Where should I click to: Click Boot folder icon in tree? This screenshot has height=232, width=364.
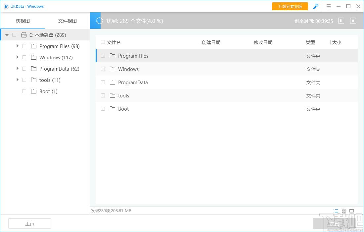point(34,91)
